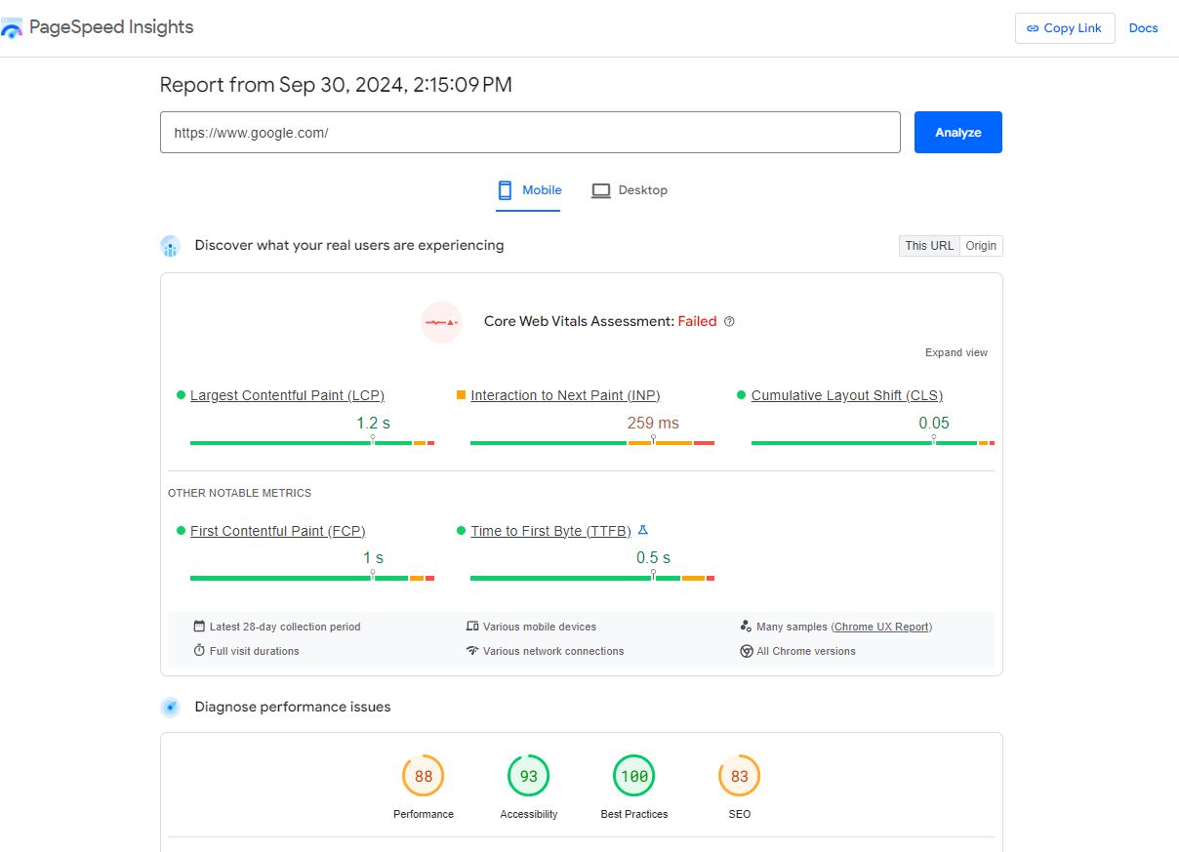Click the real users experience section icon

click(x=170, y=246)
